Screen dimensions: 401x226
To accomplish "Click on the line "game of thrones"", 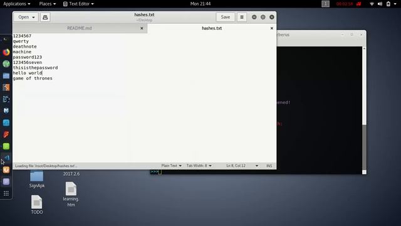I will point(33,78).
